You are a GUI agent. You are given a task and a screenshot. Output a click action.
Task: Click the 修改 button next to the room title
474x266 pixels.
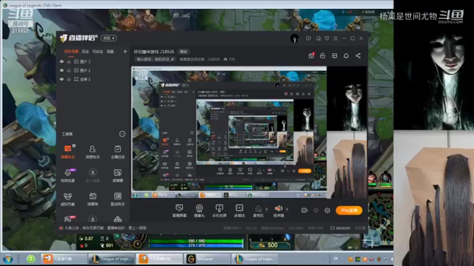[x=184, y=51]
